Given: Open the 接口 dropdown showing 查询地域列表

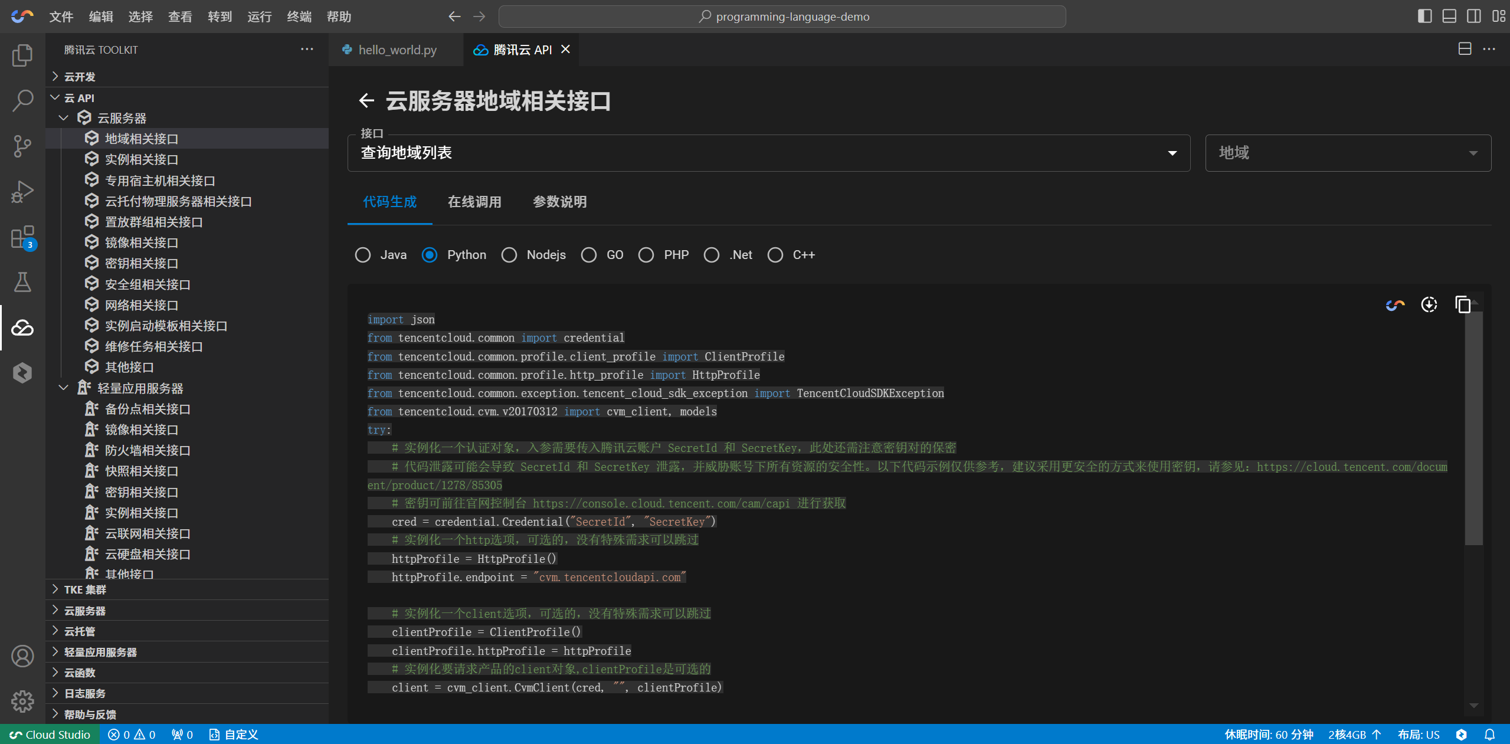Looking at the screenshot, I should click(768, 153).
